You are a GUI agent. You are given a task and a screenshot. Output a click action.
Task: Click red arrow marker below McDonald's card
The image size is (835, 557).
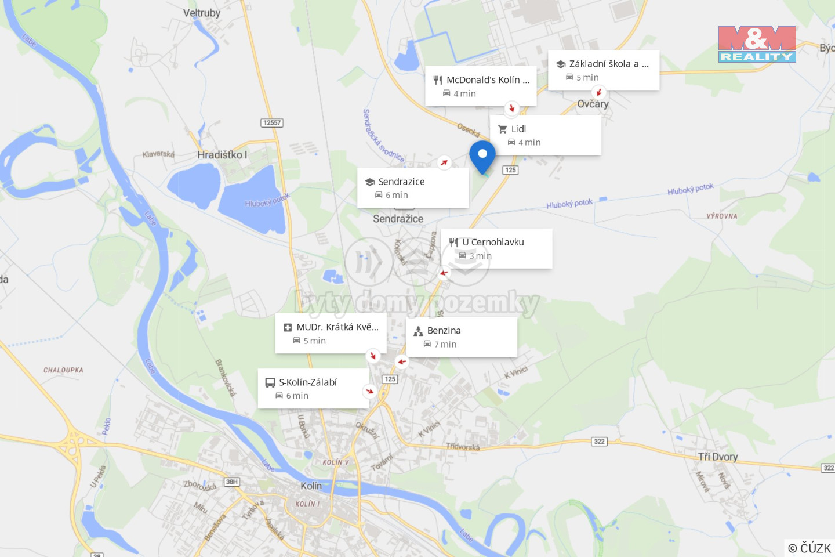click(511, 108)
